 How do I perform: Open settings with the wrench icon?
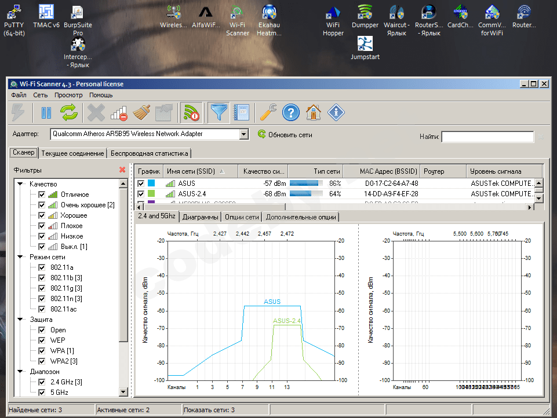coord(268,112)
